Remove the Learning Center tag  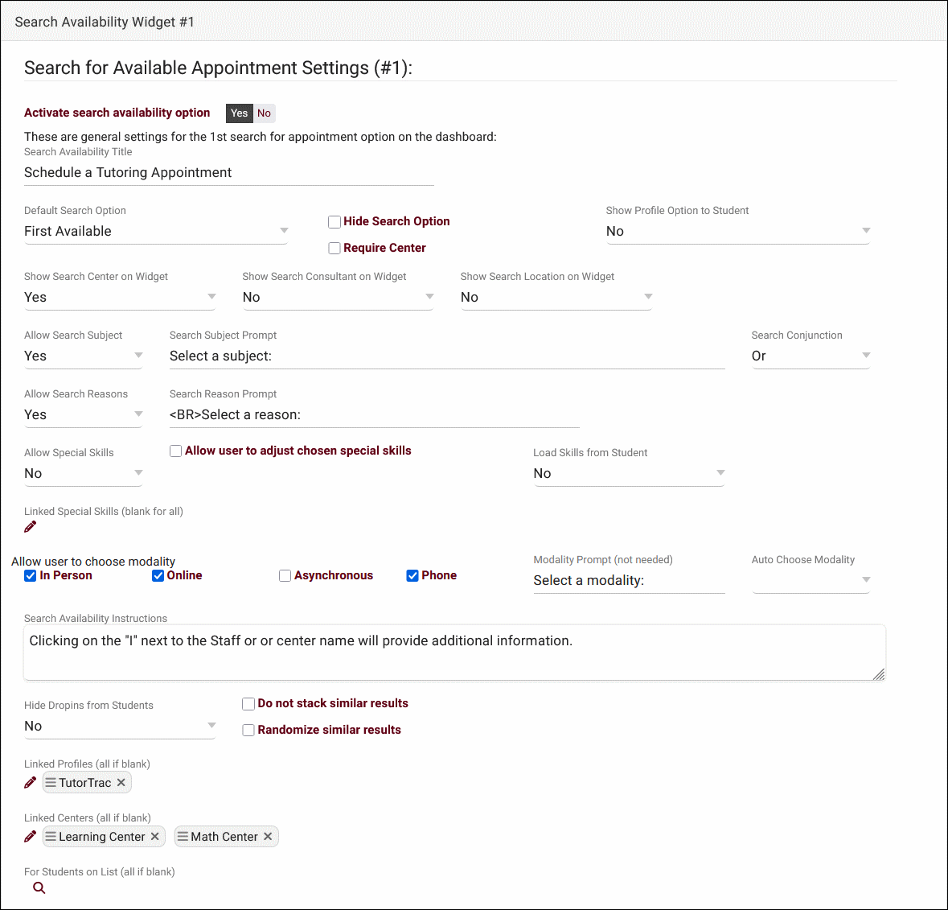coord(155,837)
